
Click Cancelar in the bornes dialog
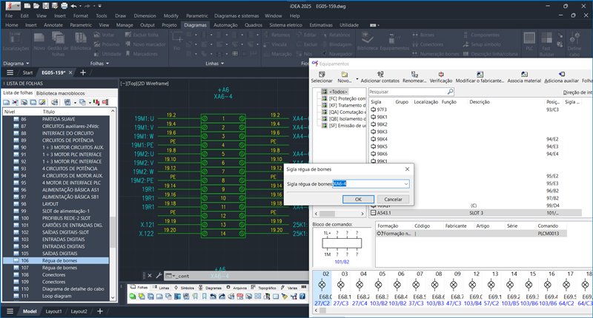tap(393, 199)
